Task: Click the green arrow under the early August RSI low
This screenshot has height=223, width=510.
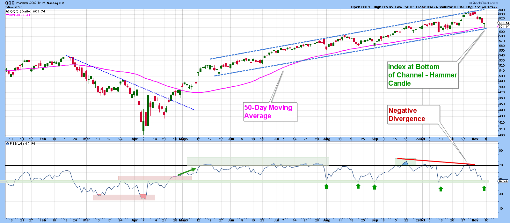Action: pyautogui.click(x=326, y=186)
